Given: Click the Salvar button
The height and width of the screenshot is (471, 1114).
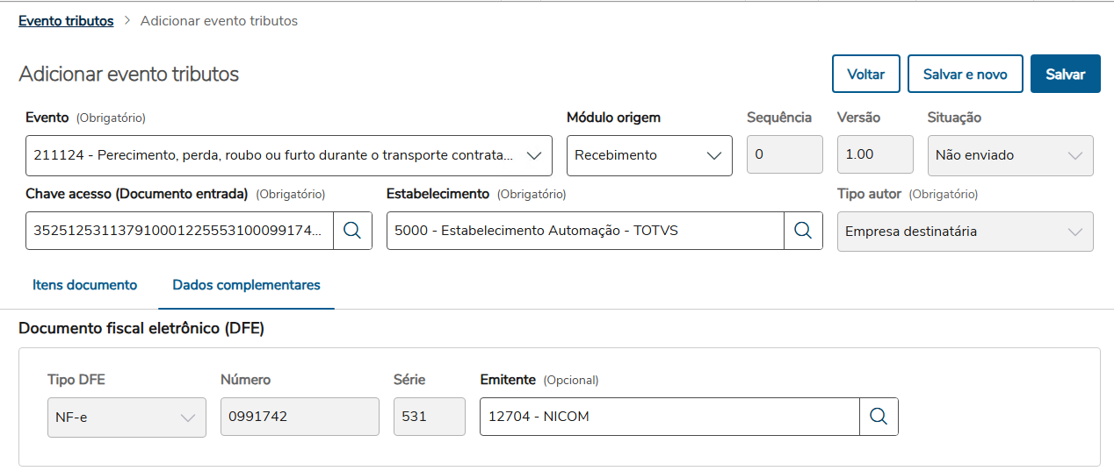Looking at the screenshot, I should 1065,75.
